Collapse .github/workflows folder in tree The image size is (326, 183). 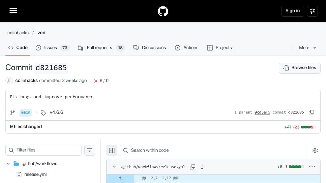(x=8, y=164)
